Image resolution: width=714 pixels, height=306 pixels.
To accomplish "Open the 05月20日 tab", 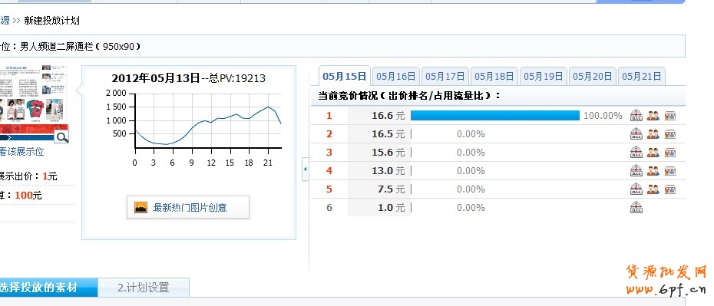I will (593, 76).
